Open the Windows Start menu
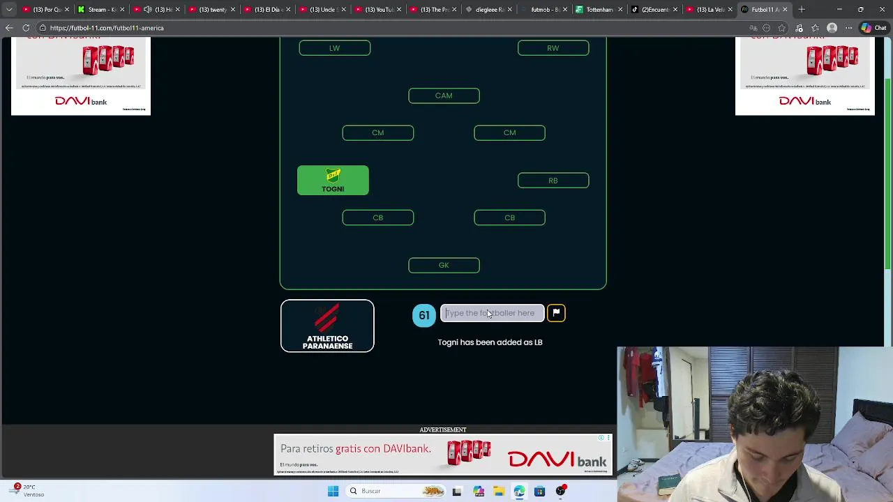 click(333, 491)
